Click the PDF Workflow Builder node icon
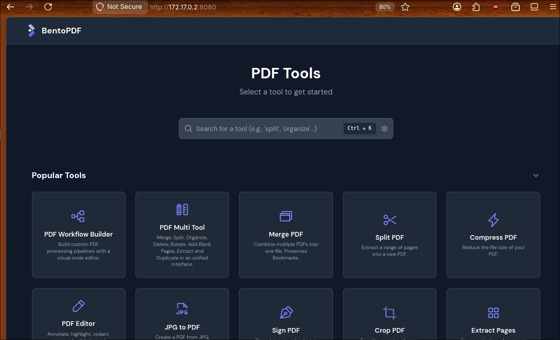Viewport: 560px width, 340px height. pyautogui.click(x=78, y=216)
